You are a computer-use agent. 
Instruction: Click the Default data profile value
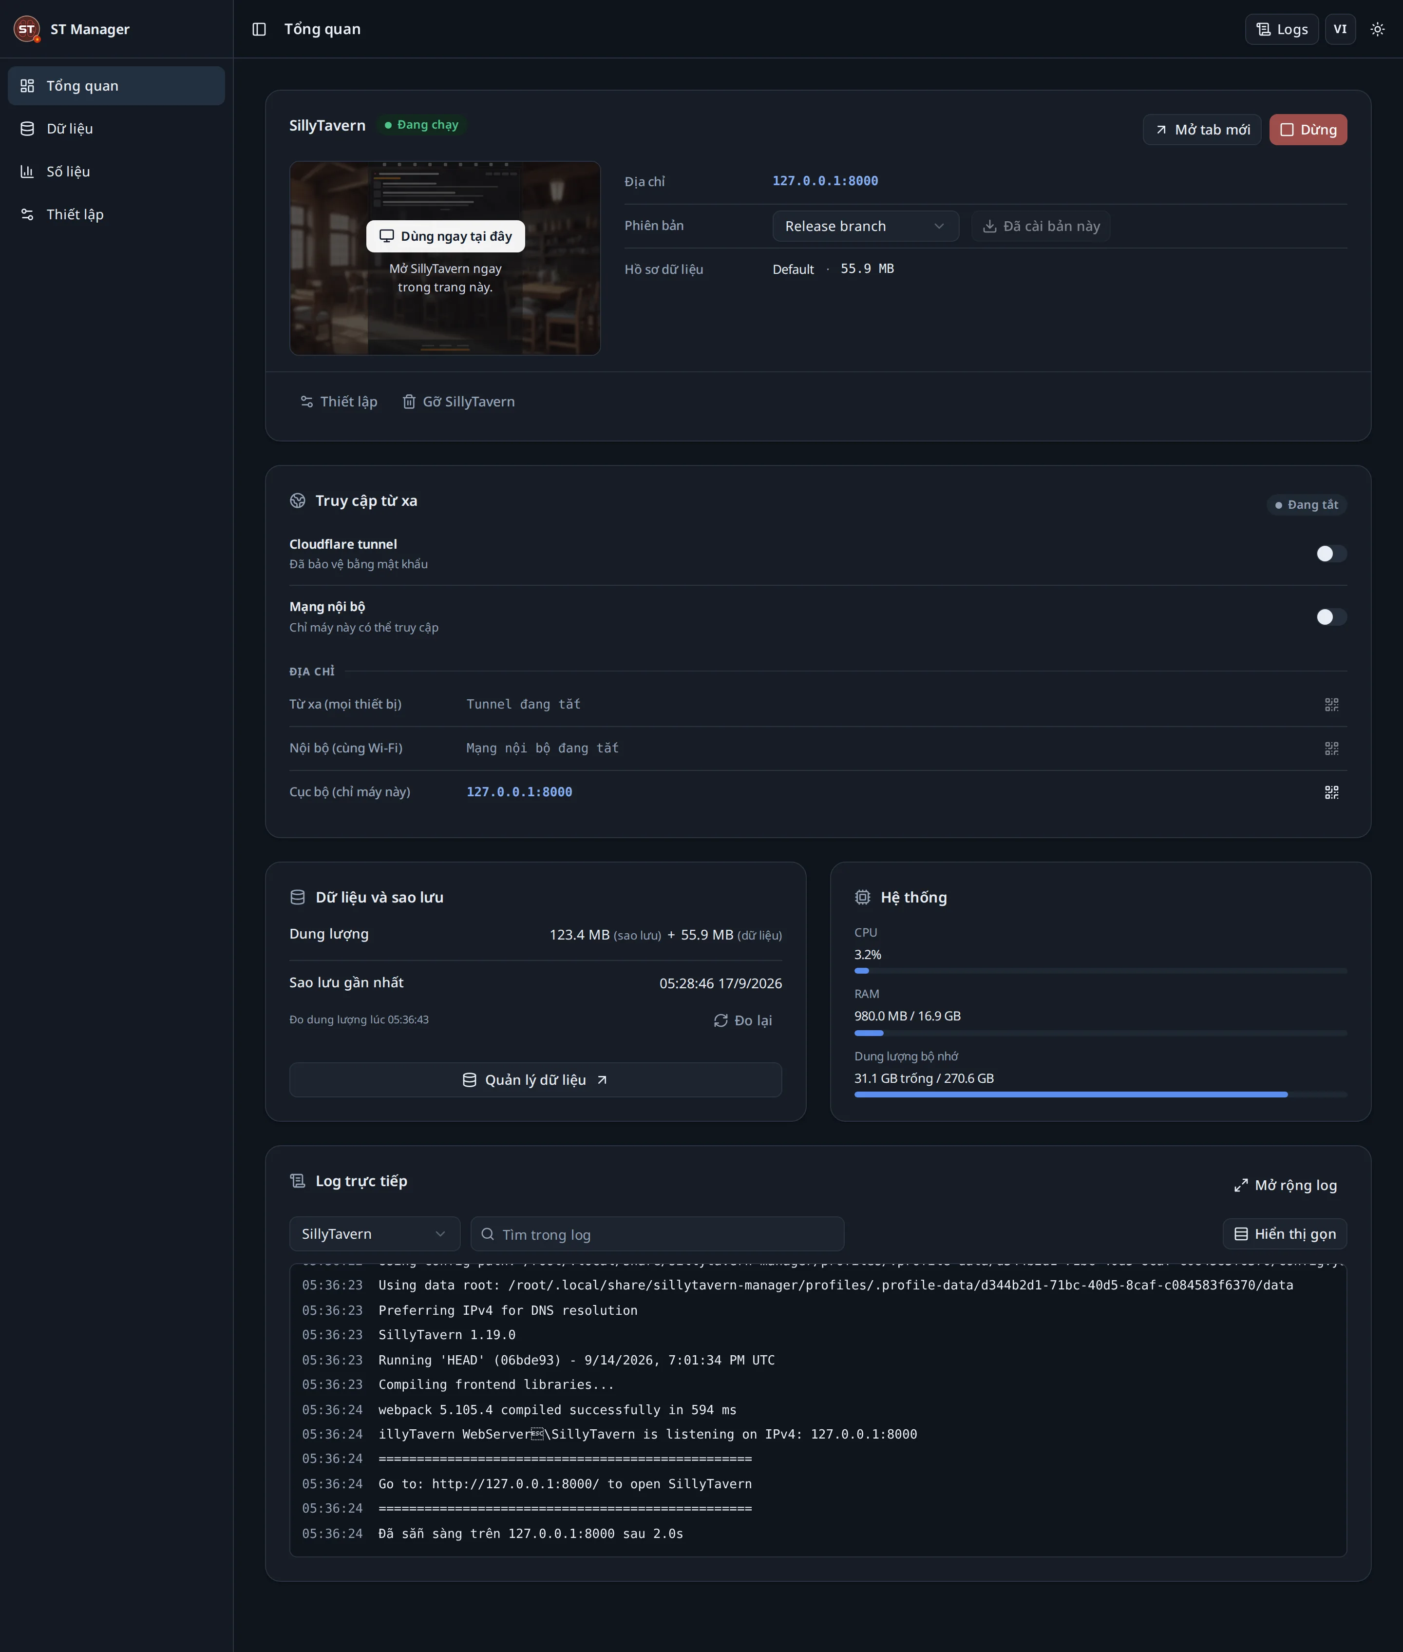pos(793,269)
